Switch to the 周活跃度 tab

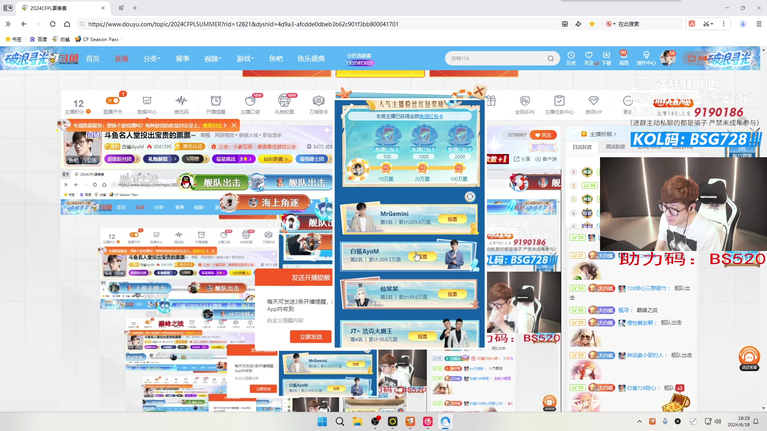615,147
